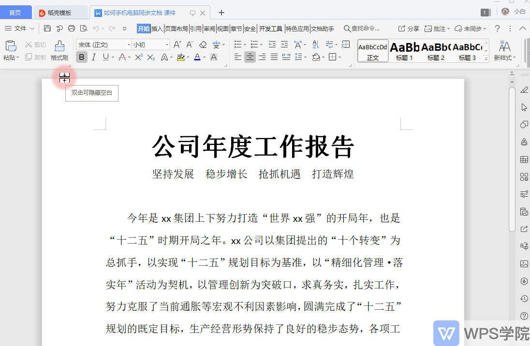Screen dimensions: 530x346
Task: Click the Sort A-Z icon
Action: [x=316, y=44]
